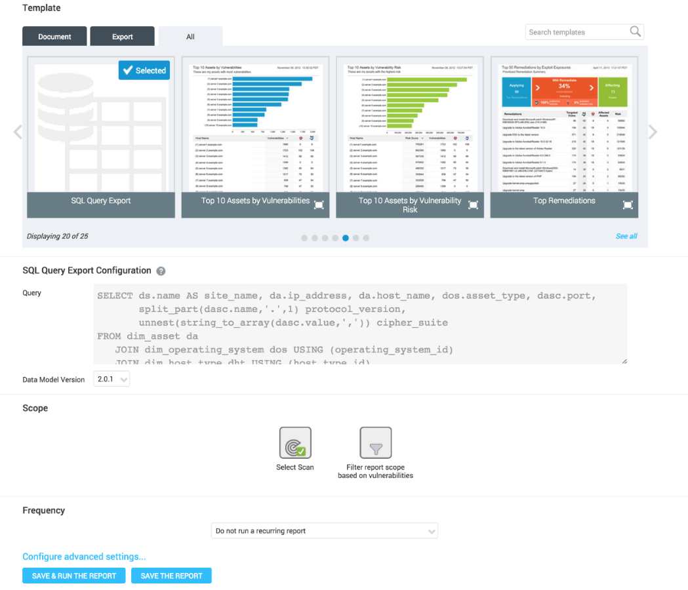The image size is (688, 590).
Task: Expand preview of Top 10 Assets by Vulnerability Risk
Action: point(474,205)
